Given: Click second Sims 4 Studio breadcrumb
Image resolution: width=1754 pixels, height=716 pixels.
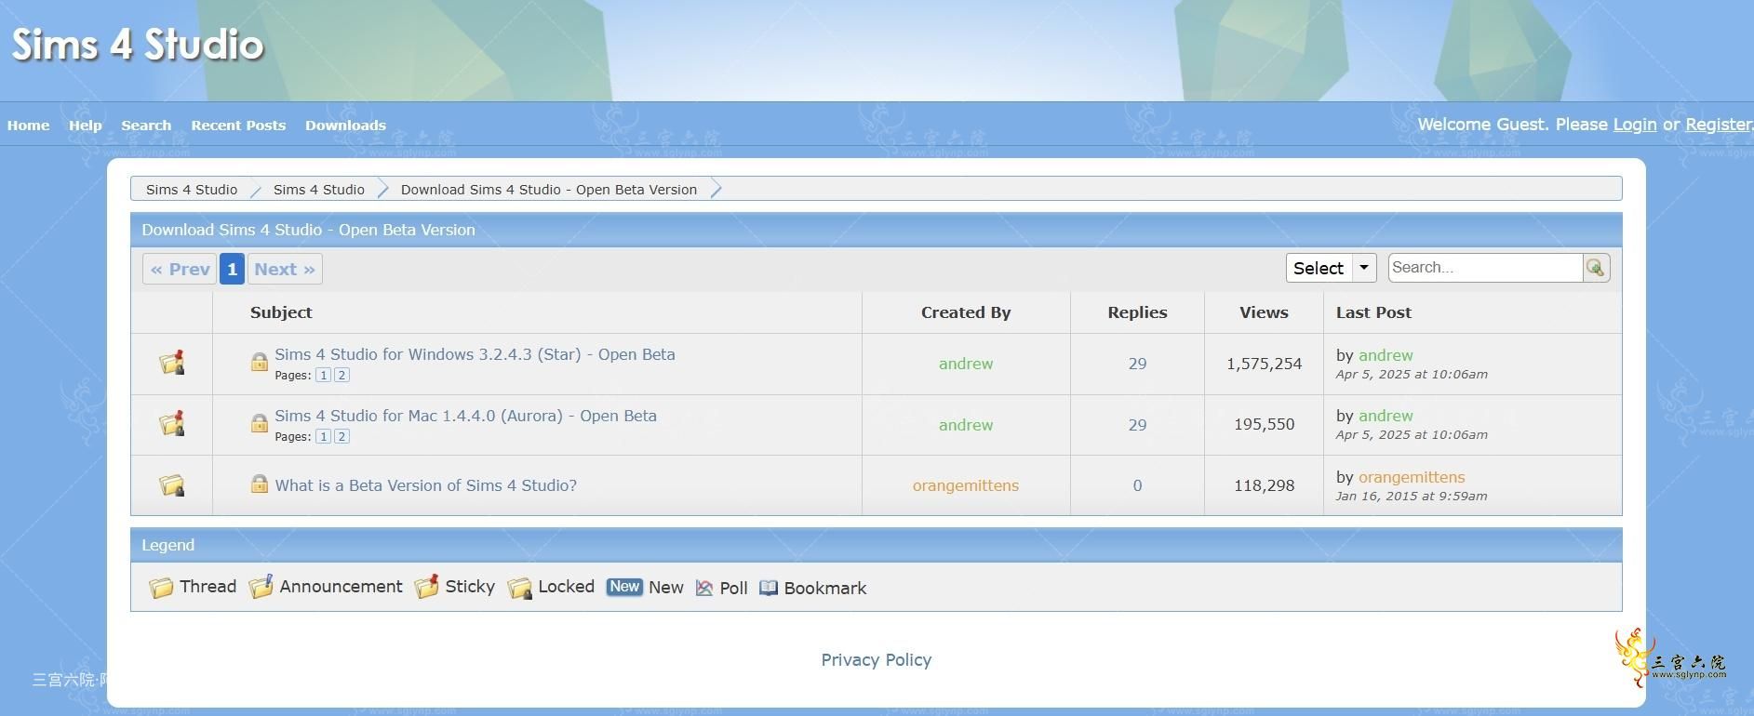Looking at the screenshot, I should (319, 190).
